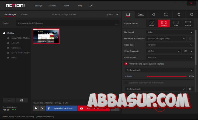Click the Action! logo
Image resolution: width=198 pixels, height=120 pixels.
[15, 6]
